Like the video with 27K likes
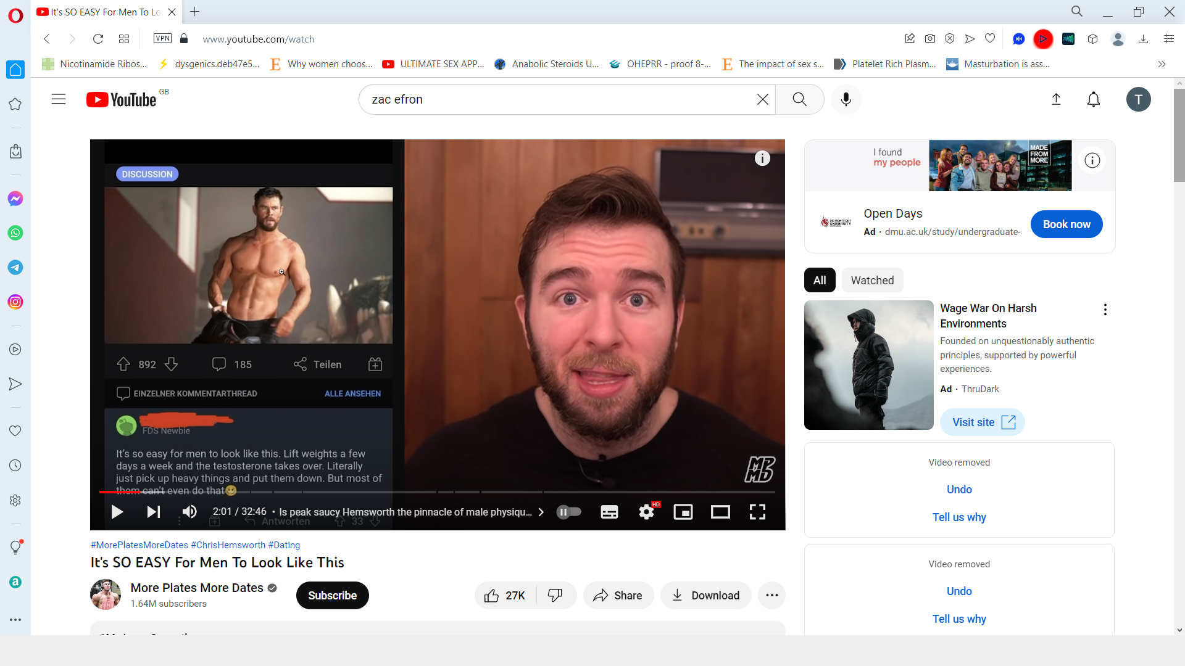1185x666 pixels. click(505, 595)
